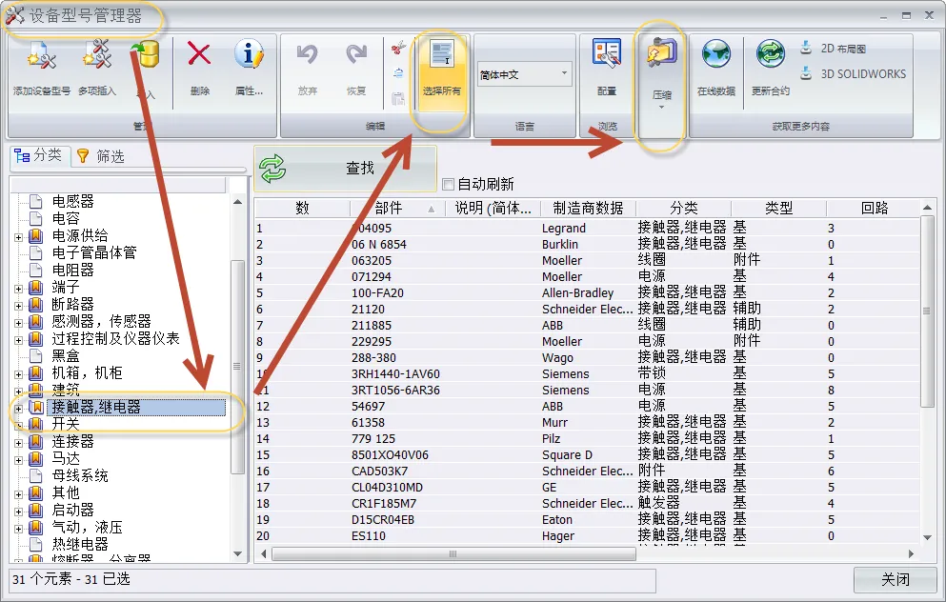
Task: Click the tree scrollbar down arrow
Action: (237, 553)
